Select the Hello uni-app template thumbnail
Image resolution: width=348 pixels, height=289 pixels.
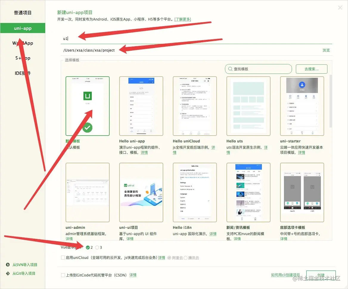pyautogui.click(x=141, y=106)
